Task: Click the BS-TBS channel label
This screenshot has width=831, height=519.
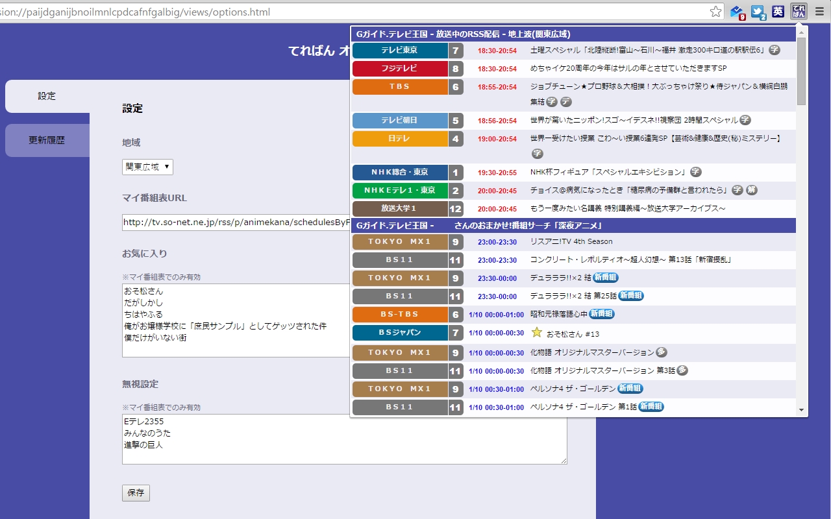Action: [x=400, y=315]
